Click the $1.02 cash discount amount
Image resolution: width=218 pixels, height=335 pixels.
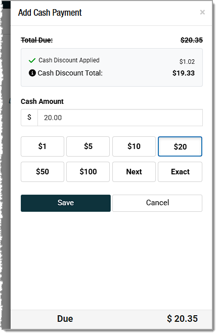coord(187,62)
